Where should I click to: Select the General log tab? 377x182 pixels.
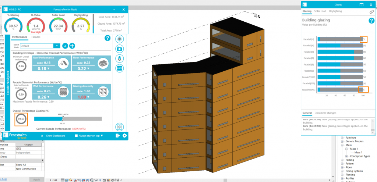307,113
